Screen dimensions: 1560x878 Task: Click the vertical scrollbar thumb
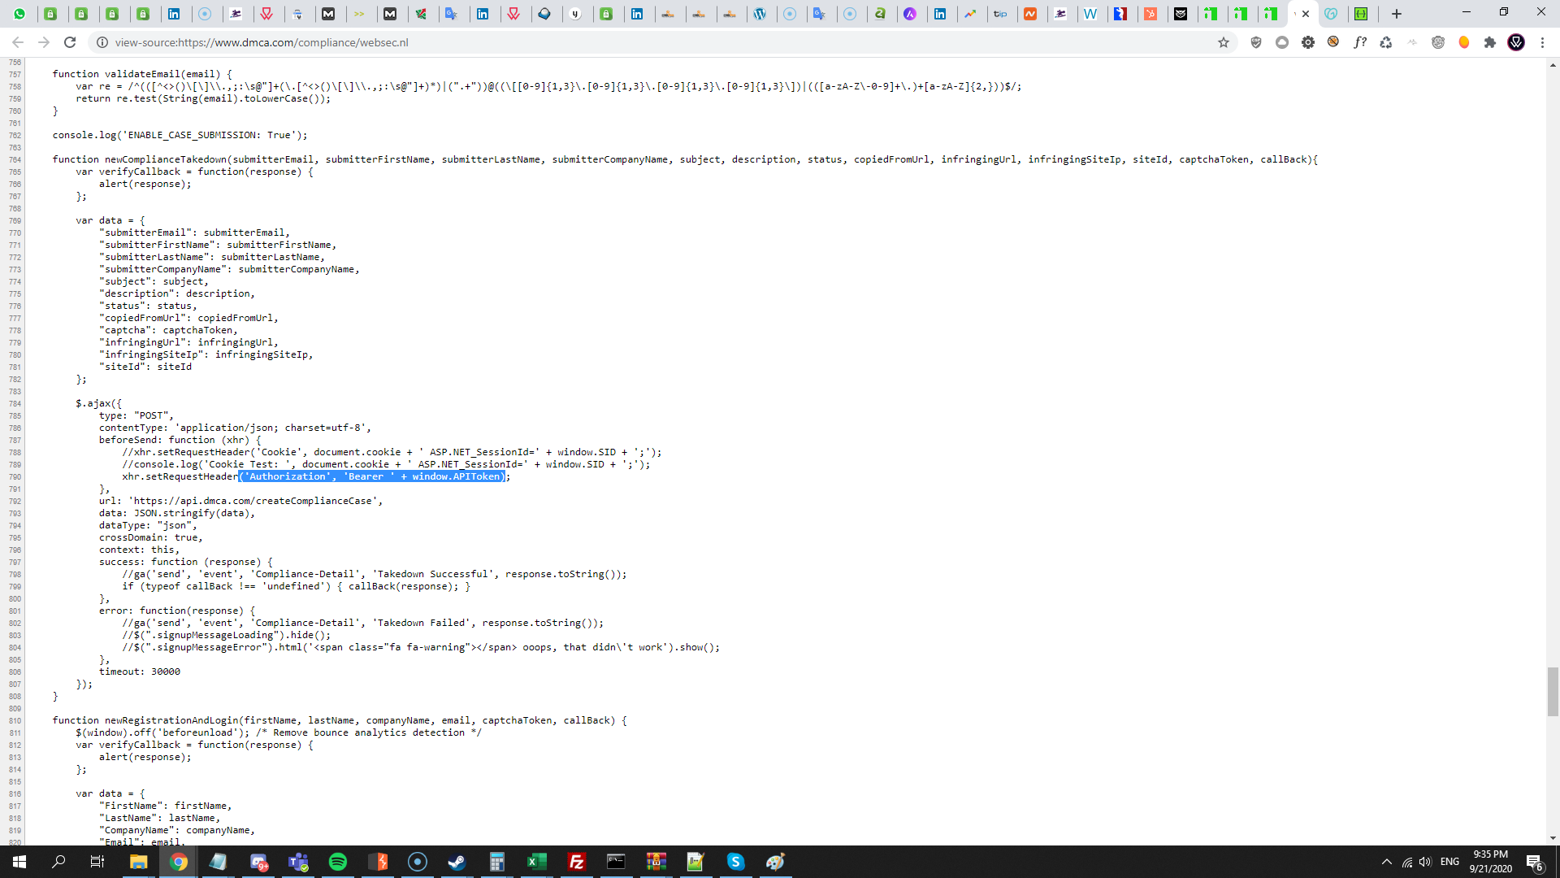point(1553,691)
